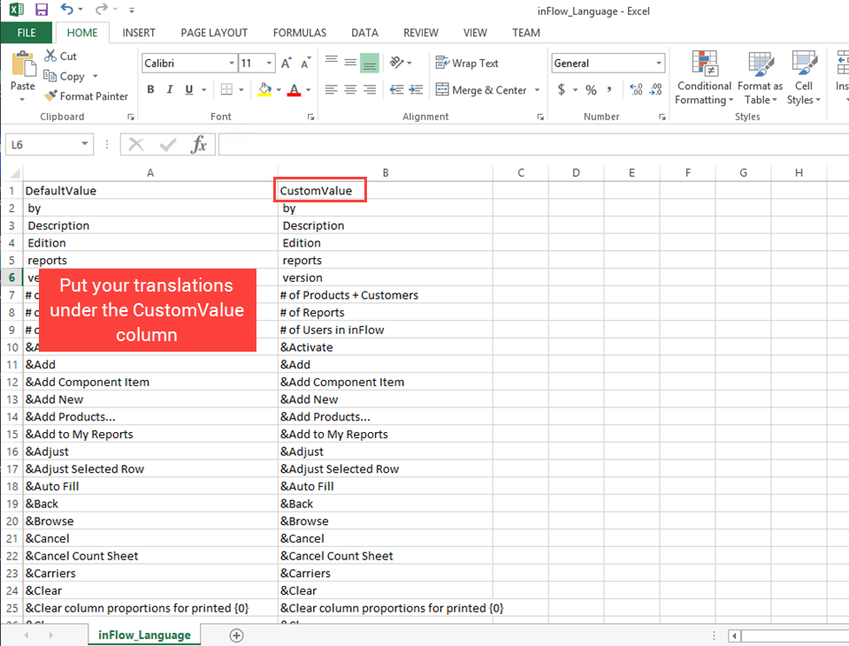
Task: Open the undo history dropdown arrow
Action: click(x=80, y=10)
